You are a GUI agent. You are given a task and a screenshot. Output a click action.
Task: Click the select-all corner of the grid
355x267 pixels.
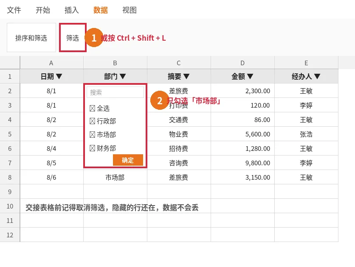click(x=10, y=63)
